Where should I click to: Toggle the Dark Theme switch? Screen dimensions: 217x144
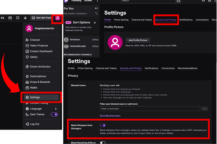(x=54, y=114)
